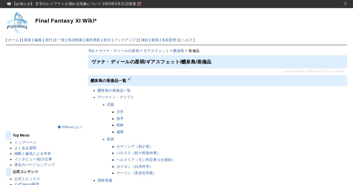Click 添付 in the navigation bar
Screen dimensions: 353x185
point(49,40)
